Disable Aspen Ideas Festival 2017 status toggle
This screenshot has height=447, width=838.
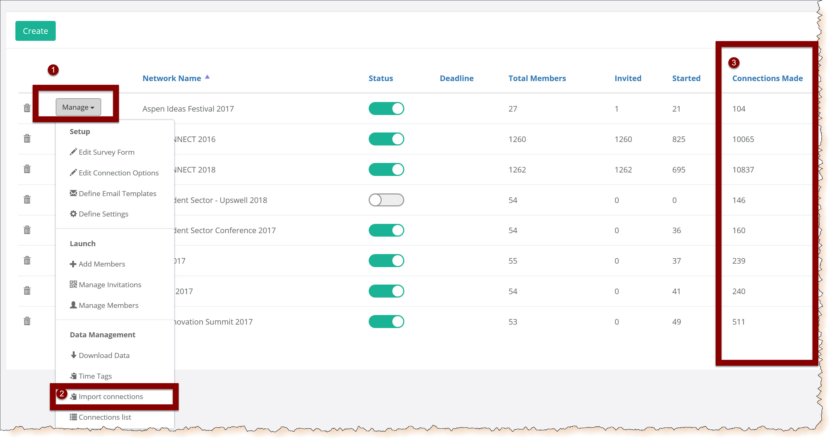coord(386,108)
